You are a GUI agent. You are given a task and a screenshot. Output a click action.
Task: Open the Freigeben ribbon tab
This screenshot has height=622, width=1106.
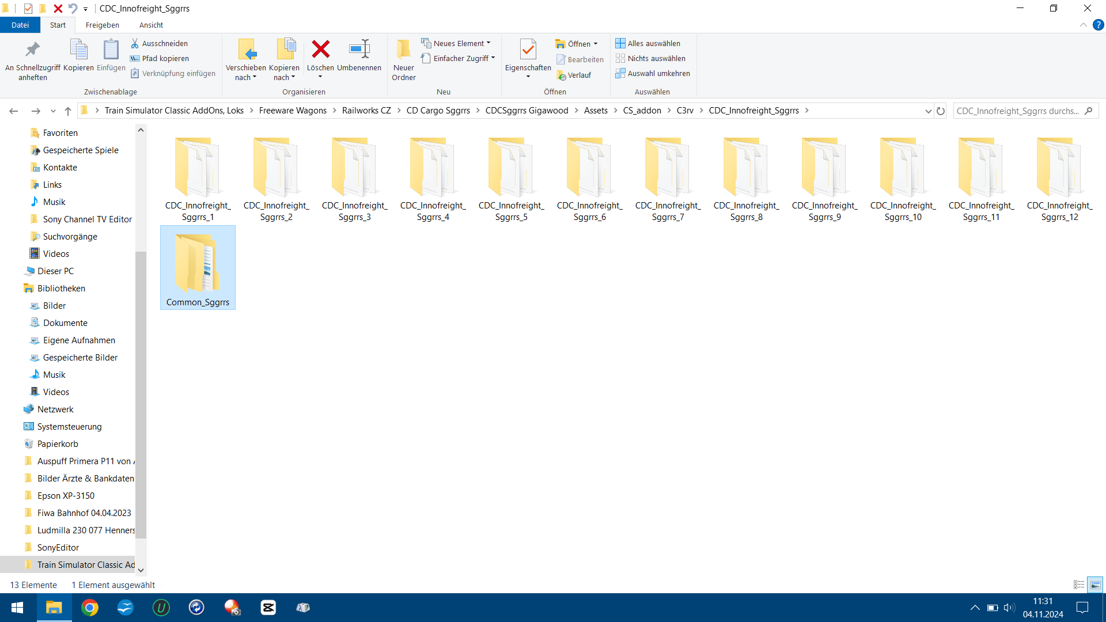coord(102,25)
